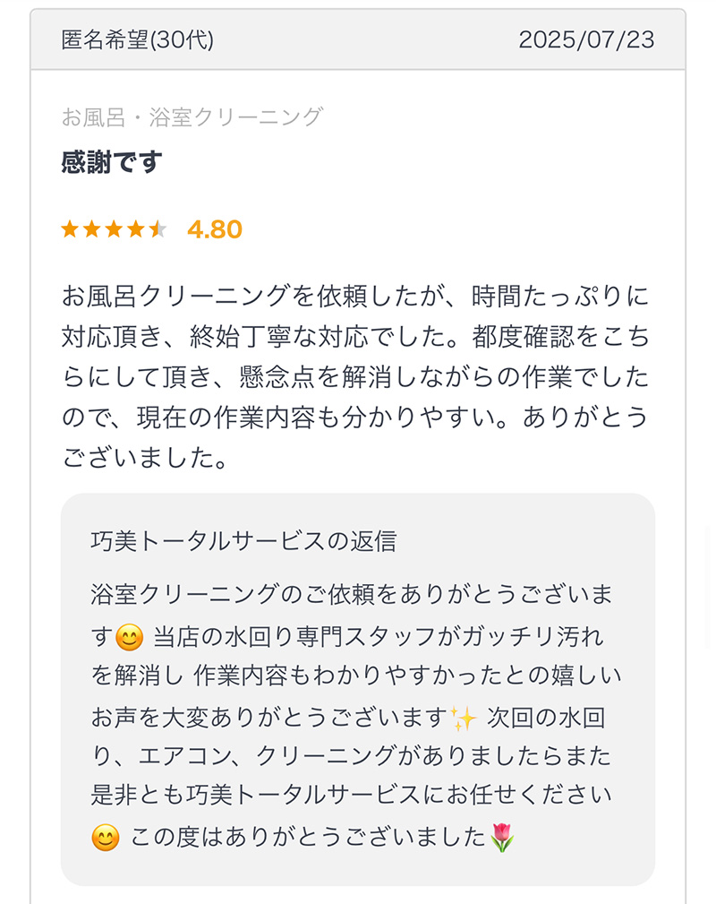This screenshot has height=904, width=716.
Task: Click the review text starting お風呂クリーニングを依頼
Action: click(355, 377)
